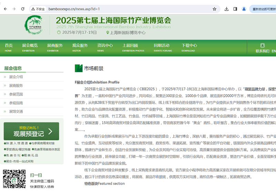Screen dimensions: 276x194
Task: Click the 2025第七届上海国际竹产业博览会 banner title
Action: pyautogui.click(x=113, y=20)
